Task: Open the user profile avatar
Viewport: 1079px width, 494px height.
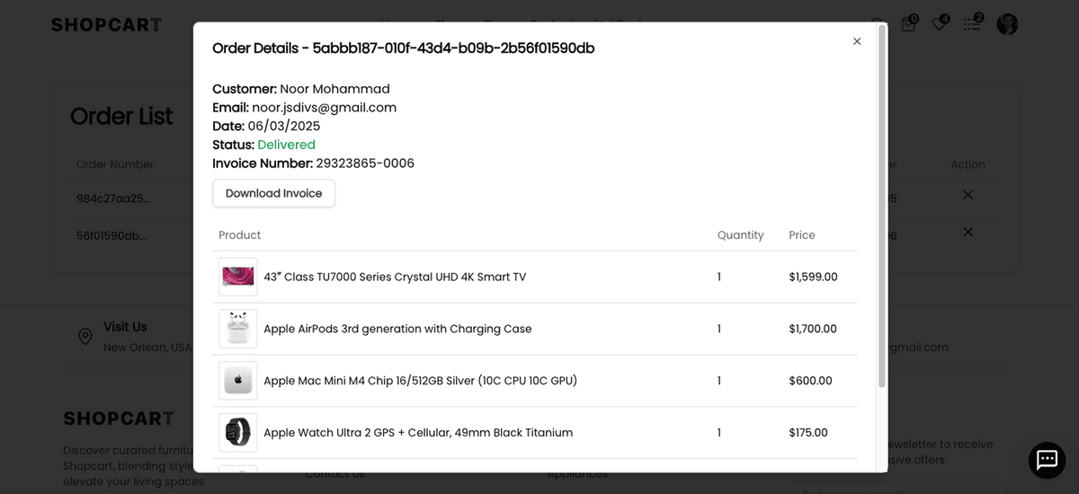Action: click(x=1007, y=24)
